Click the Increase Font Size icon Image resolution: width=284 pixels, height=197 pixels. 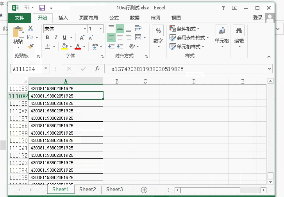82,38
